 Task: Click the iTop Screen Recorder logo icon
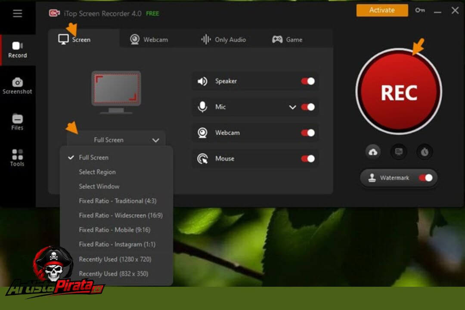54,13
